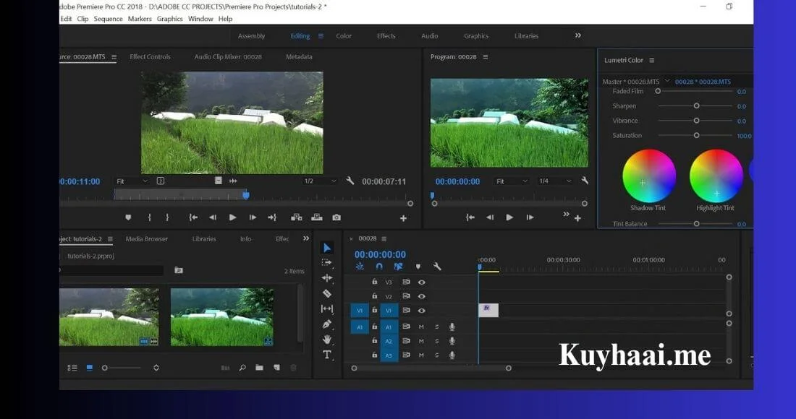Select the Selection tool arrow

(327, 248)
